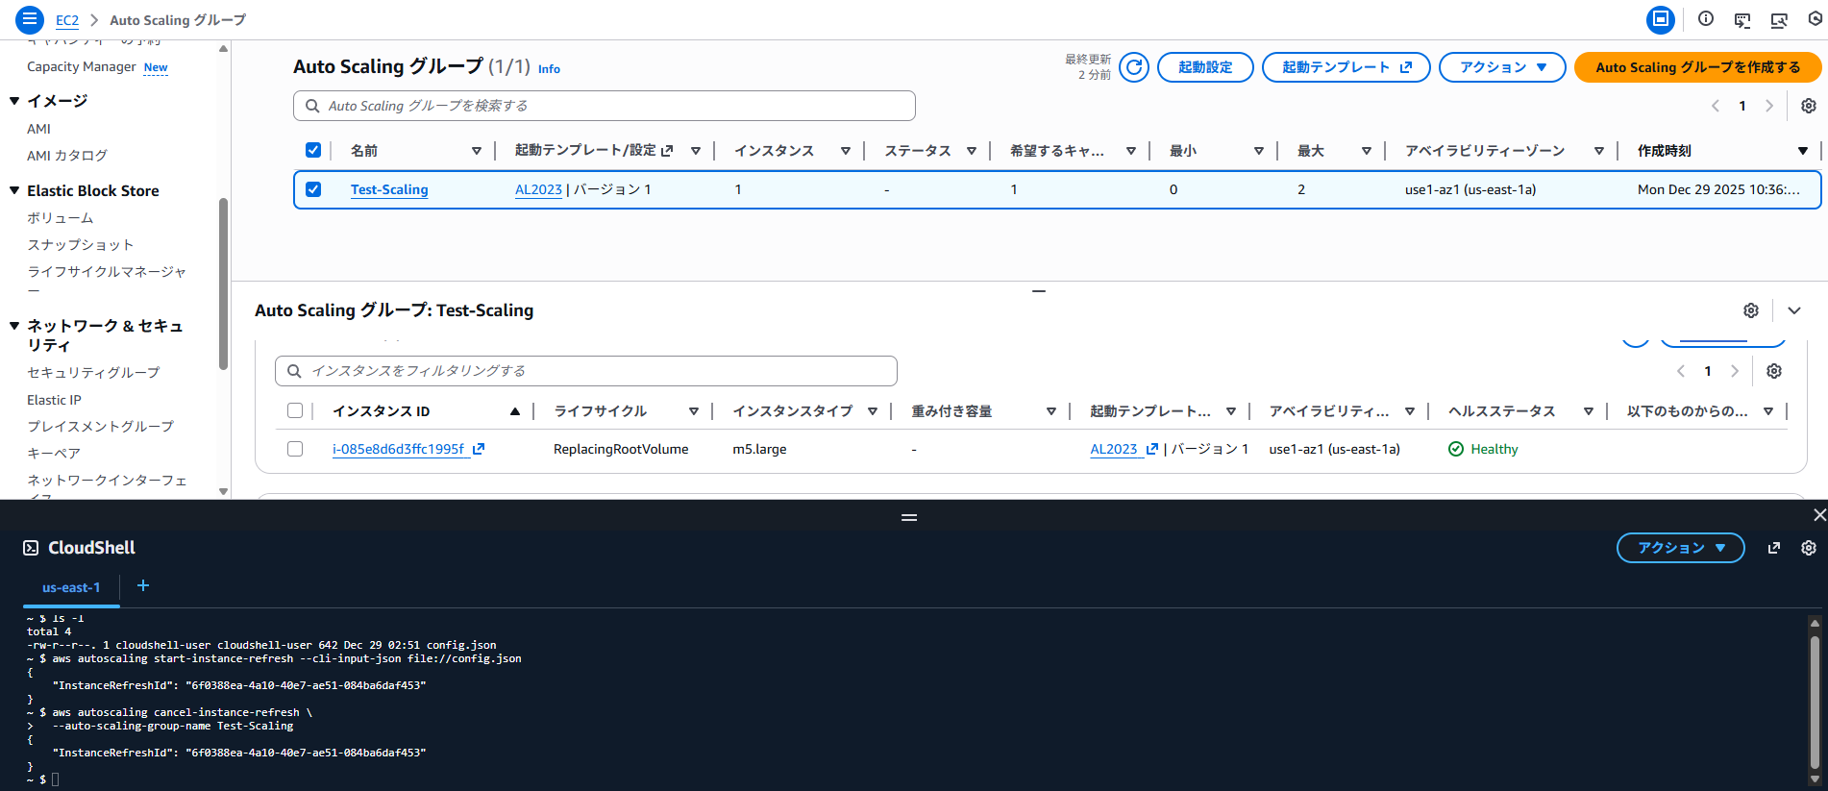The height and width of the screenshot is (791, 1828).
Task: Click the hexagon icon in top bar
Action: (x=1816, y=19)
